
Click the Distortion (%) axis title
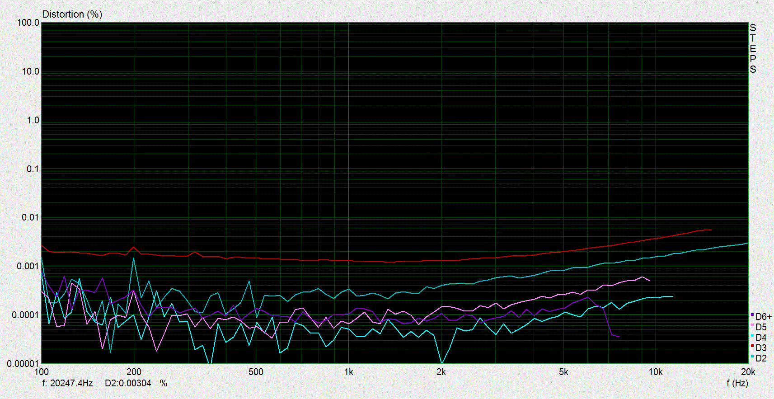coord(72,14)
